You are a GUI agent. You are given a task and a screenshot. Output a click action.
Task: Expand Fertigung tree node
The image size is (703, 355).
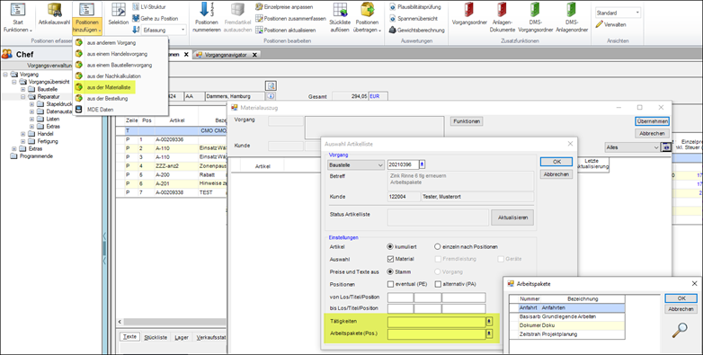pos(23,141)
